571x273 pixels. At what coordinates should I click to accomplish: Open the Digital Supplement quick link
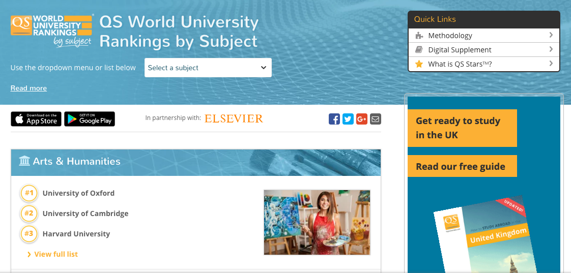tap(460, 50)
